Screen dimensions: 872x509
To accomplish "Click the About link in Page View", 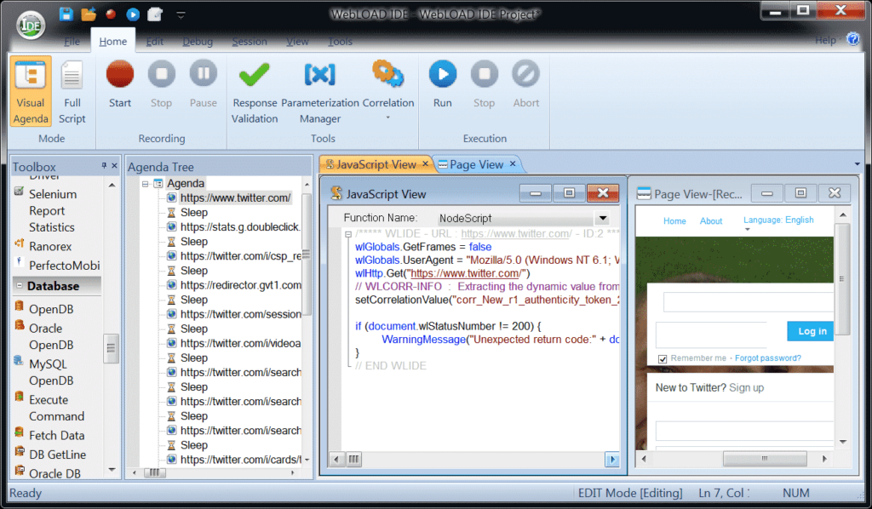I will pos(711,221).
